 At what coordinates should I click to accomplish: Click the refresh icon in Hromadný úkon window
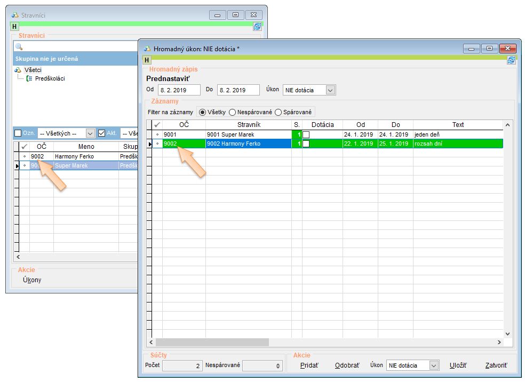point(511,60)
